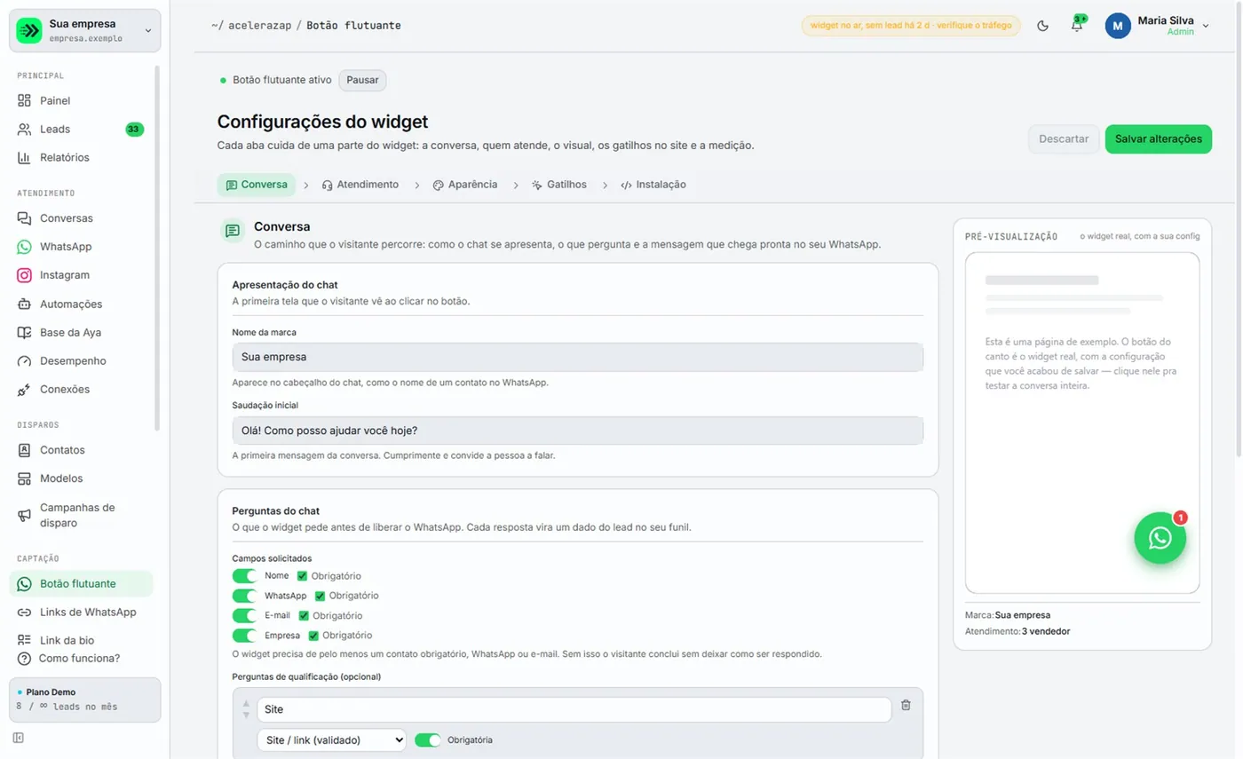The height and width of the screenshot is (759, 1243).
Task: Click the Campanhas de disparo megaphone icon
Action: click(25, 515)
